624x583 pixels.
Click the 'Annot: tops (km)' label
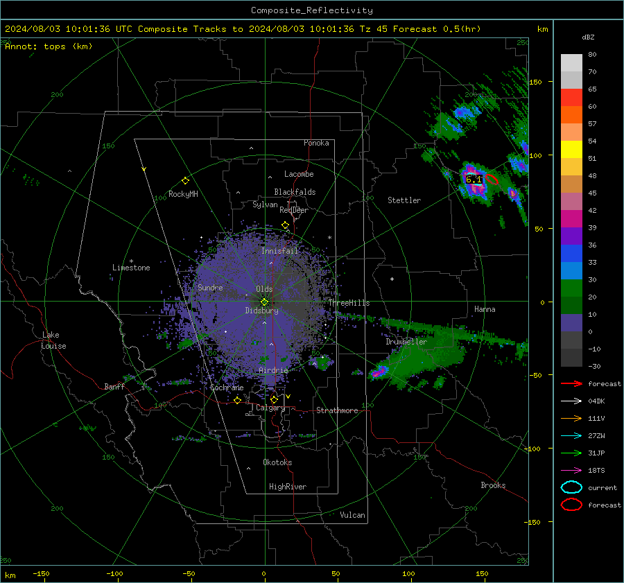click(49, 46)
